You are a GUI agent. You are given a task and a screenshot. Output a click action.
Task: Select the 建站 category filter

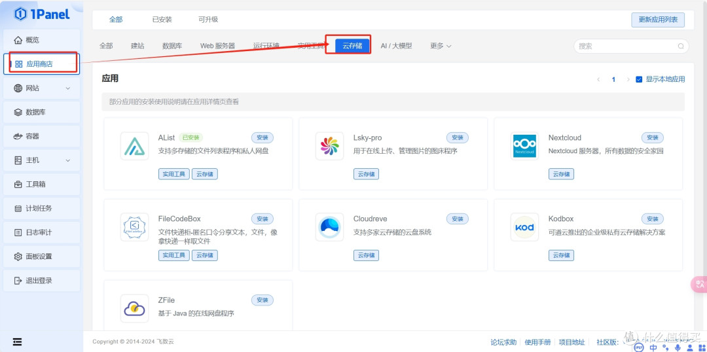click(137, 46)
